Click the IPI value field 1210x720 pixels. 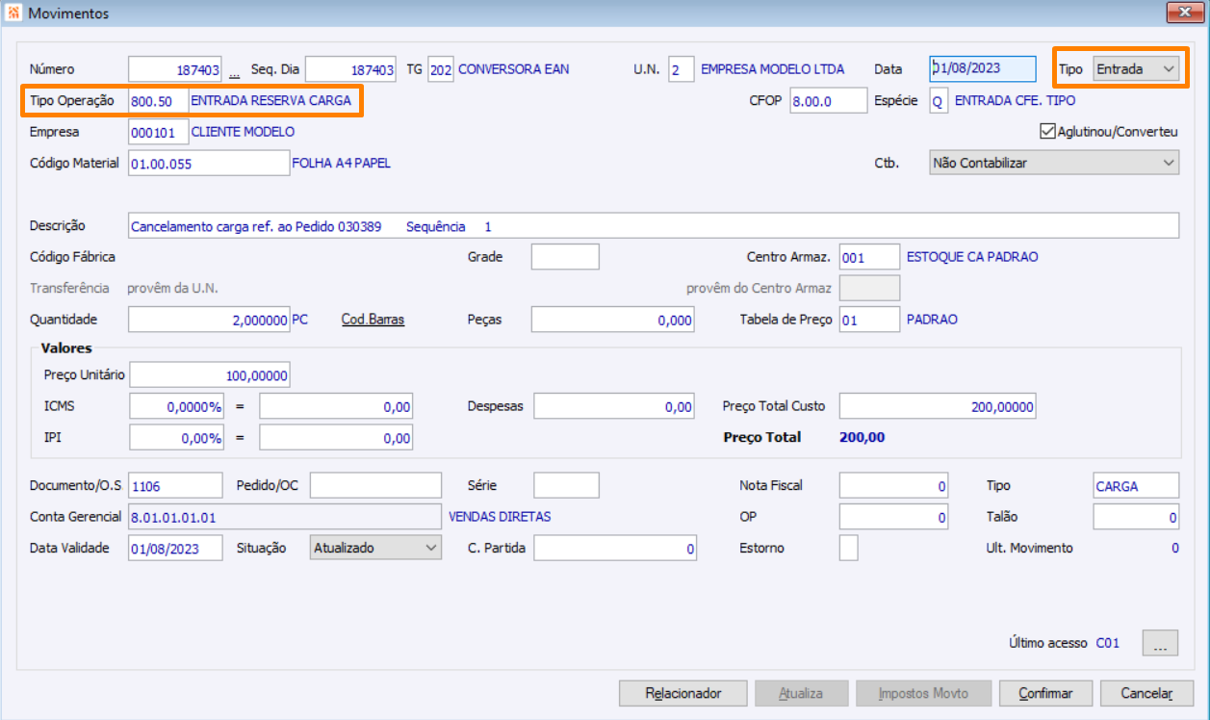coord(336,438)
